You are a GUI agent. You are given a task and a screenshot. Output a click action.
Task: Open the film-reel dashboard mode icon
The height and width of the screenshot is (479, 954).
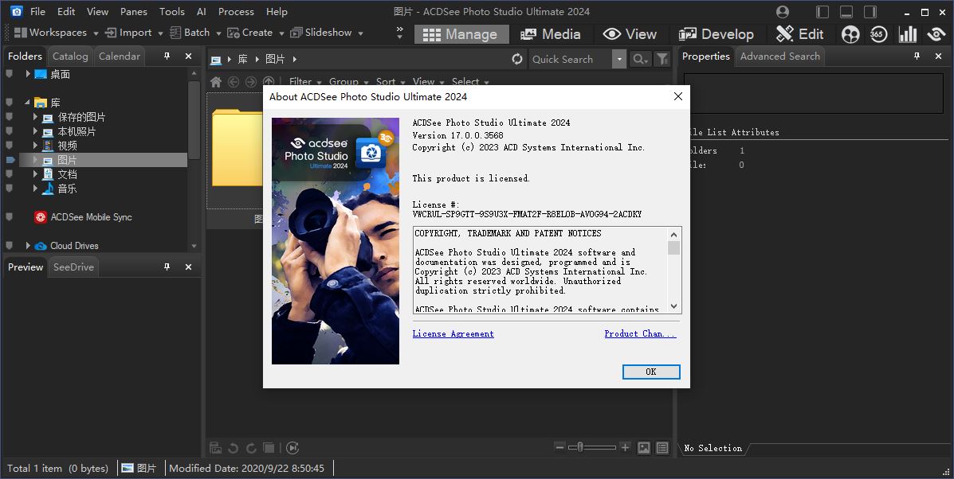(850, 34)
